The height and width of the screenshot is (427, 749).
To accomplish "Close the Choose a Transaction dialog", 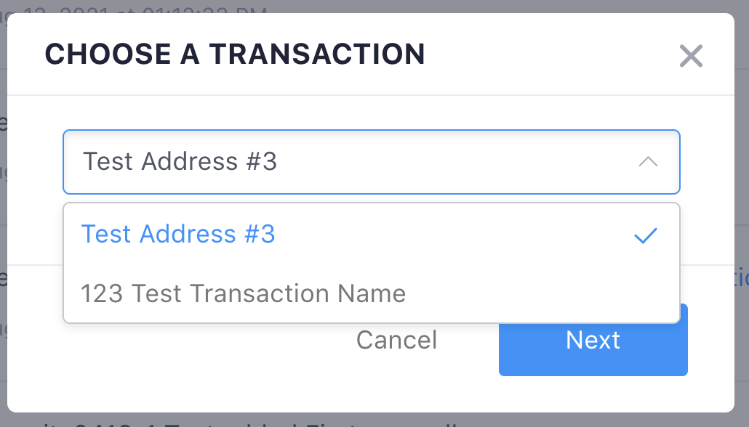I will [690, 56].
